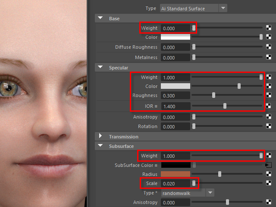
Task: Open the randomwalk subsurface Type dropdown
Action: [210, 193]
